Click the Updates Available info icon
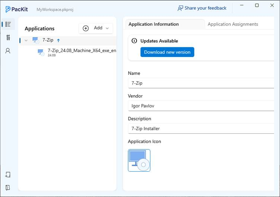The height and width of the screenshot is (197, 280). pyautogui.click(x=134, y=41)
